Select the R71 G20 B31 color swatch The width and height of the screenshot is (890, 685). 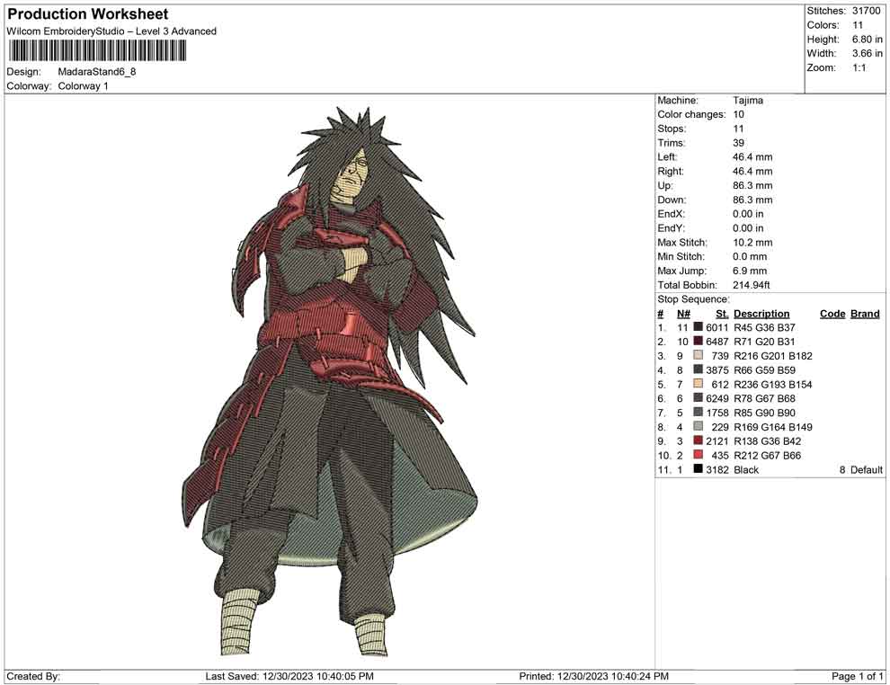699,341
